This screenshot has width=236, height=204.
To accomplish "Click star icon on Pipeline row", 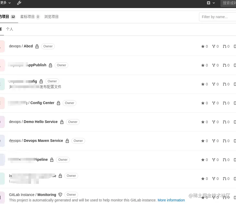I will (203, 160).
